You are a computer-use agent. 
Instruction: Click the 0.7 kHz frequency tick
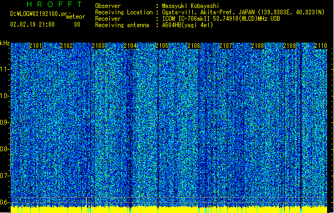[x=5, y=176]
